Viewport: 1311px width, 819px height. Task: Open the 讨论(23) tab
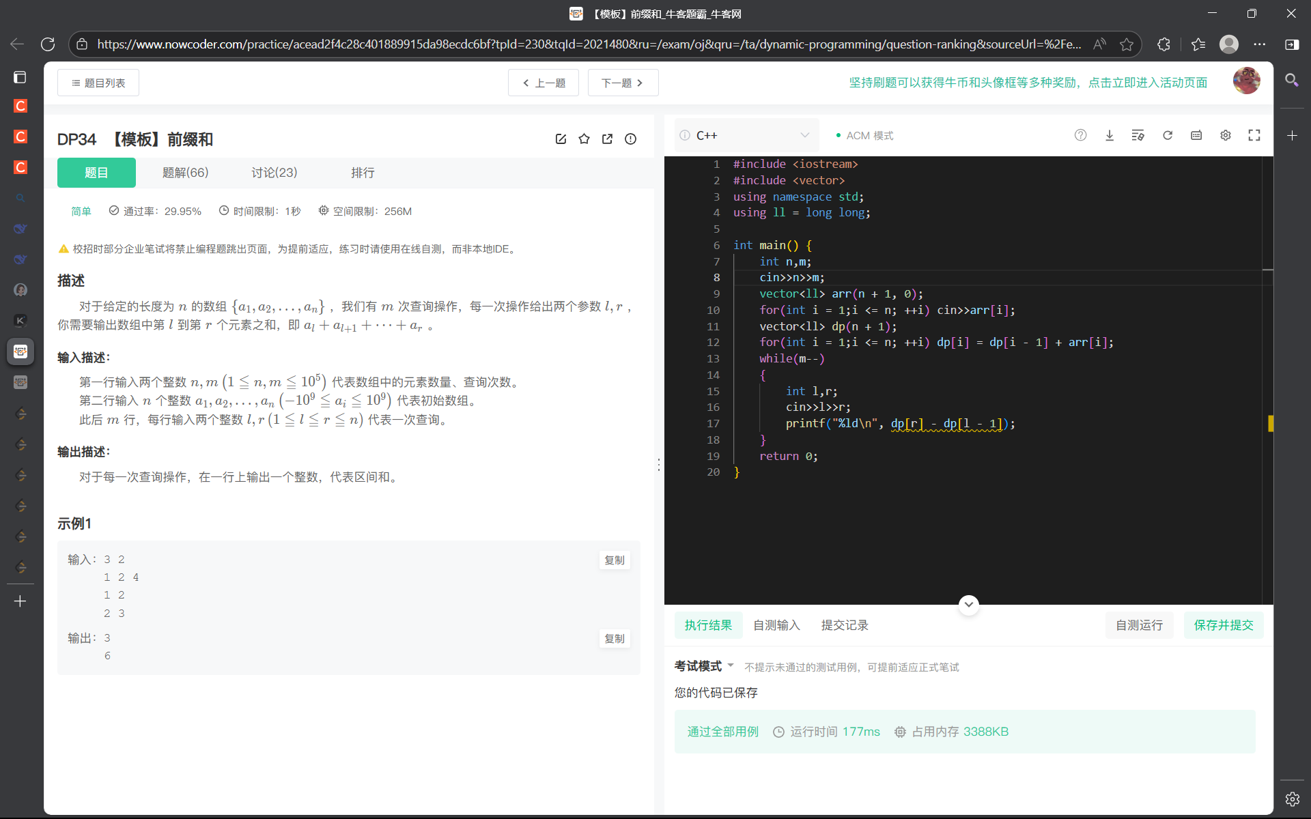[274, 173]
